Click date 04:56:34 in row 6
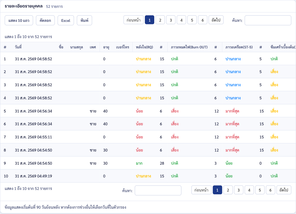This screenshot has height=214, width=296. click(x=33, y=124)
